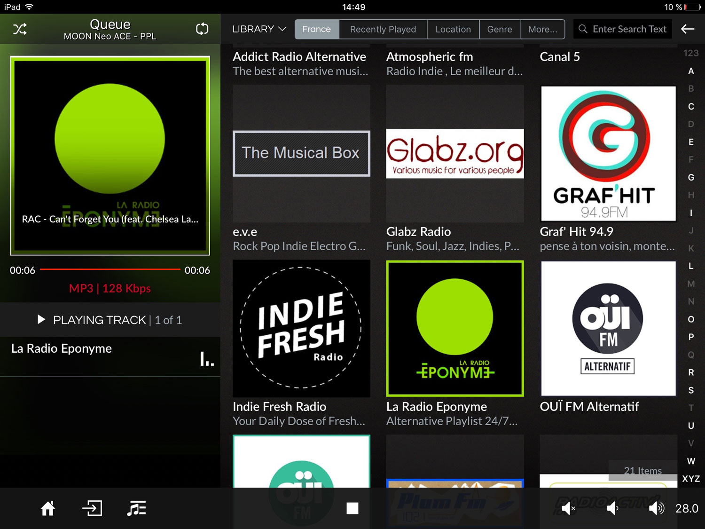
Task: Raise volume with the loud speaker icon
Action: click(657, 508)
